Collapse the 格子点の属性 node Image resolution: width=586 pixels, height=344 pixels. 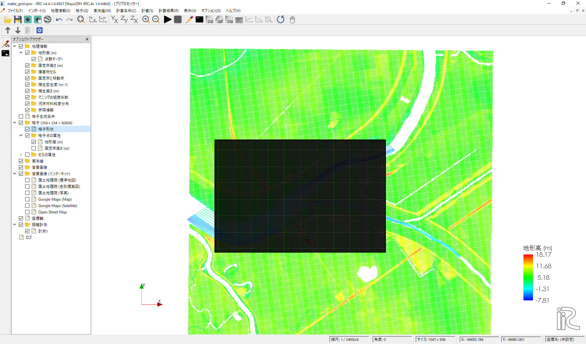21,136
